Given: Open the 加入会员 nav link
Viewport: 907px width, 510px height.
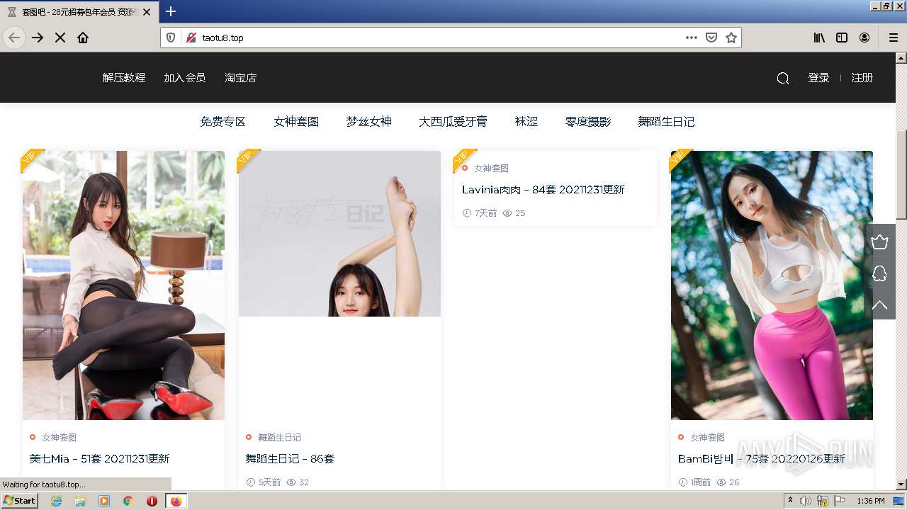Looking at the screenshot, I should (x=185, y=78).
